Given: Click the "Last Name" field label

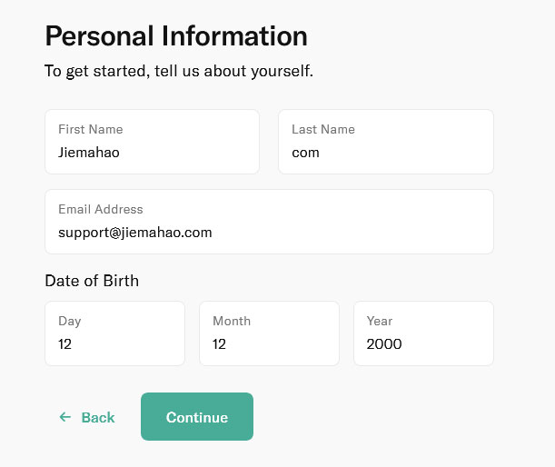Looking at the screenshot, I should pyautogui.click(x=323, y=129).
